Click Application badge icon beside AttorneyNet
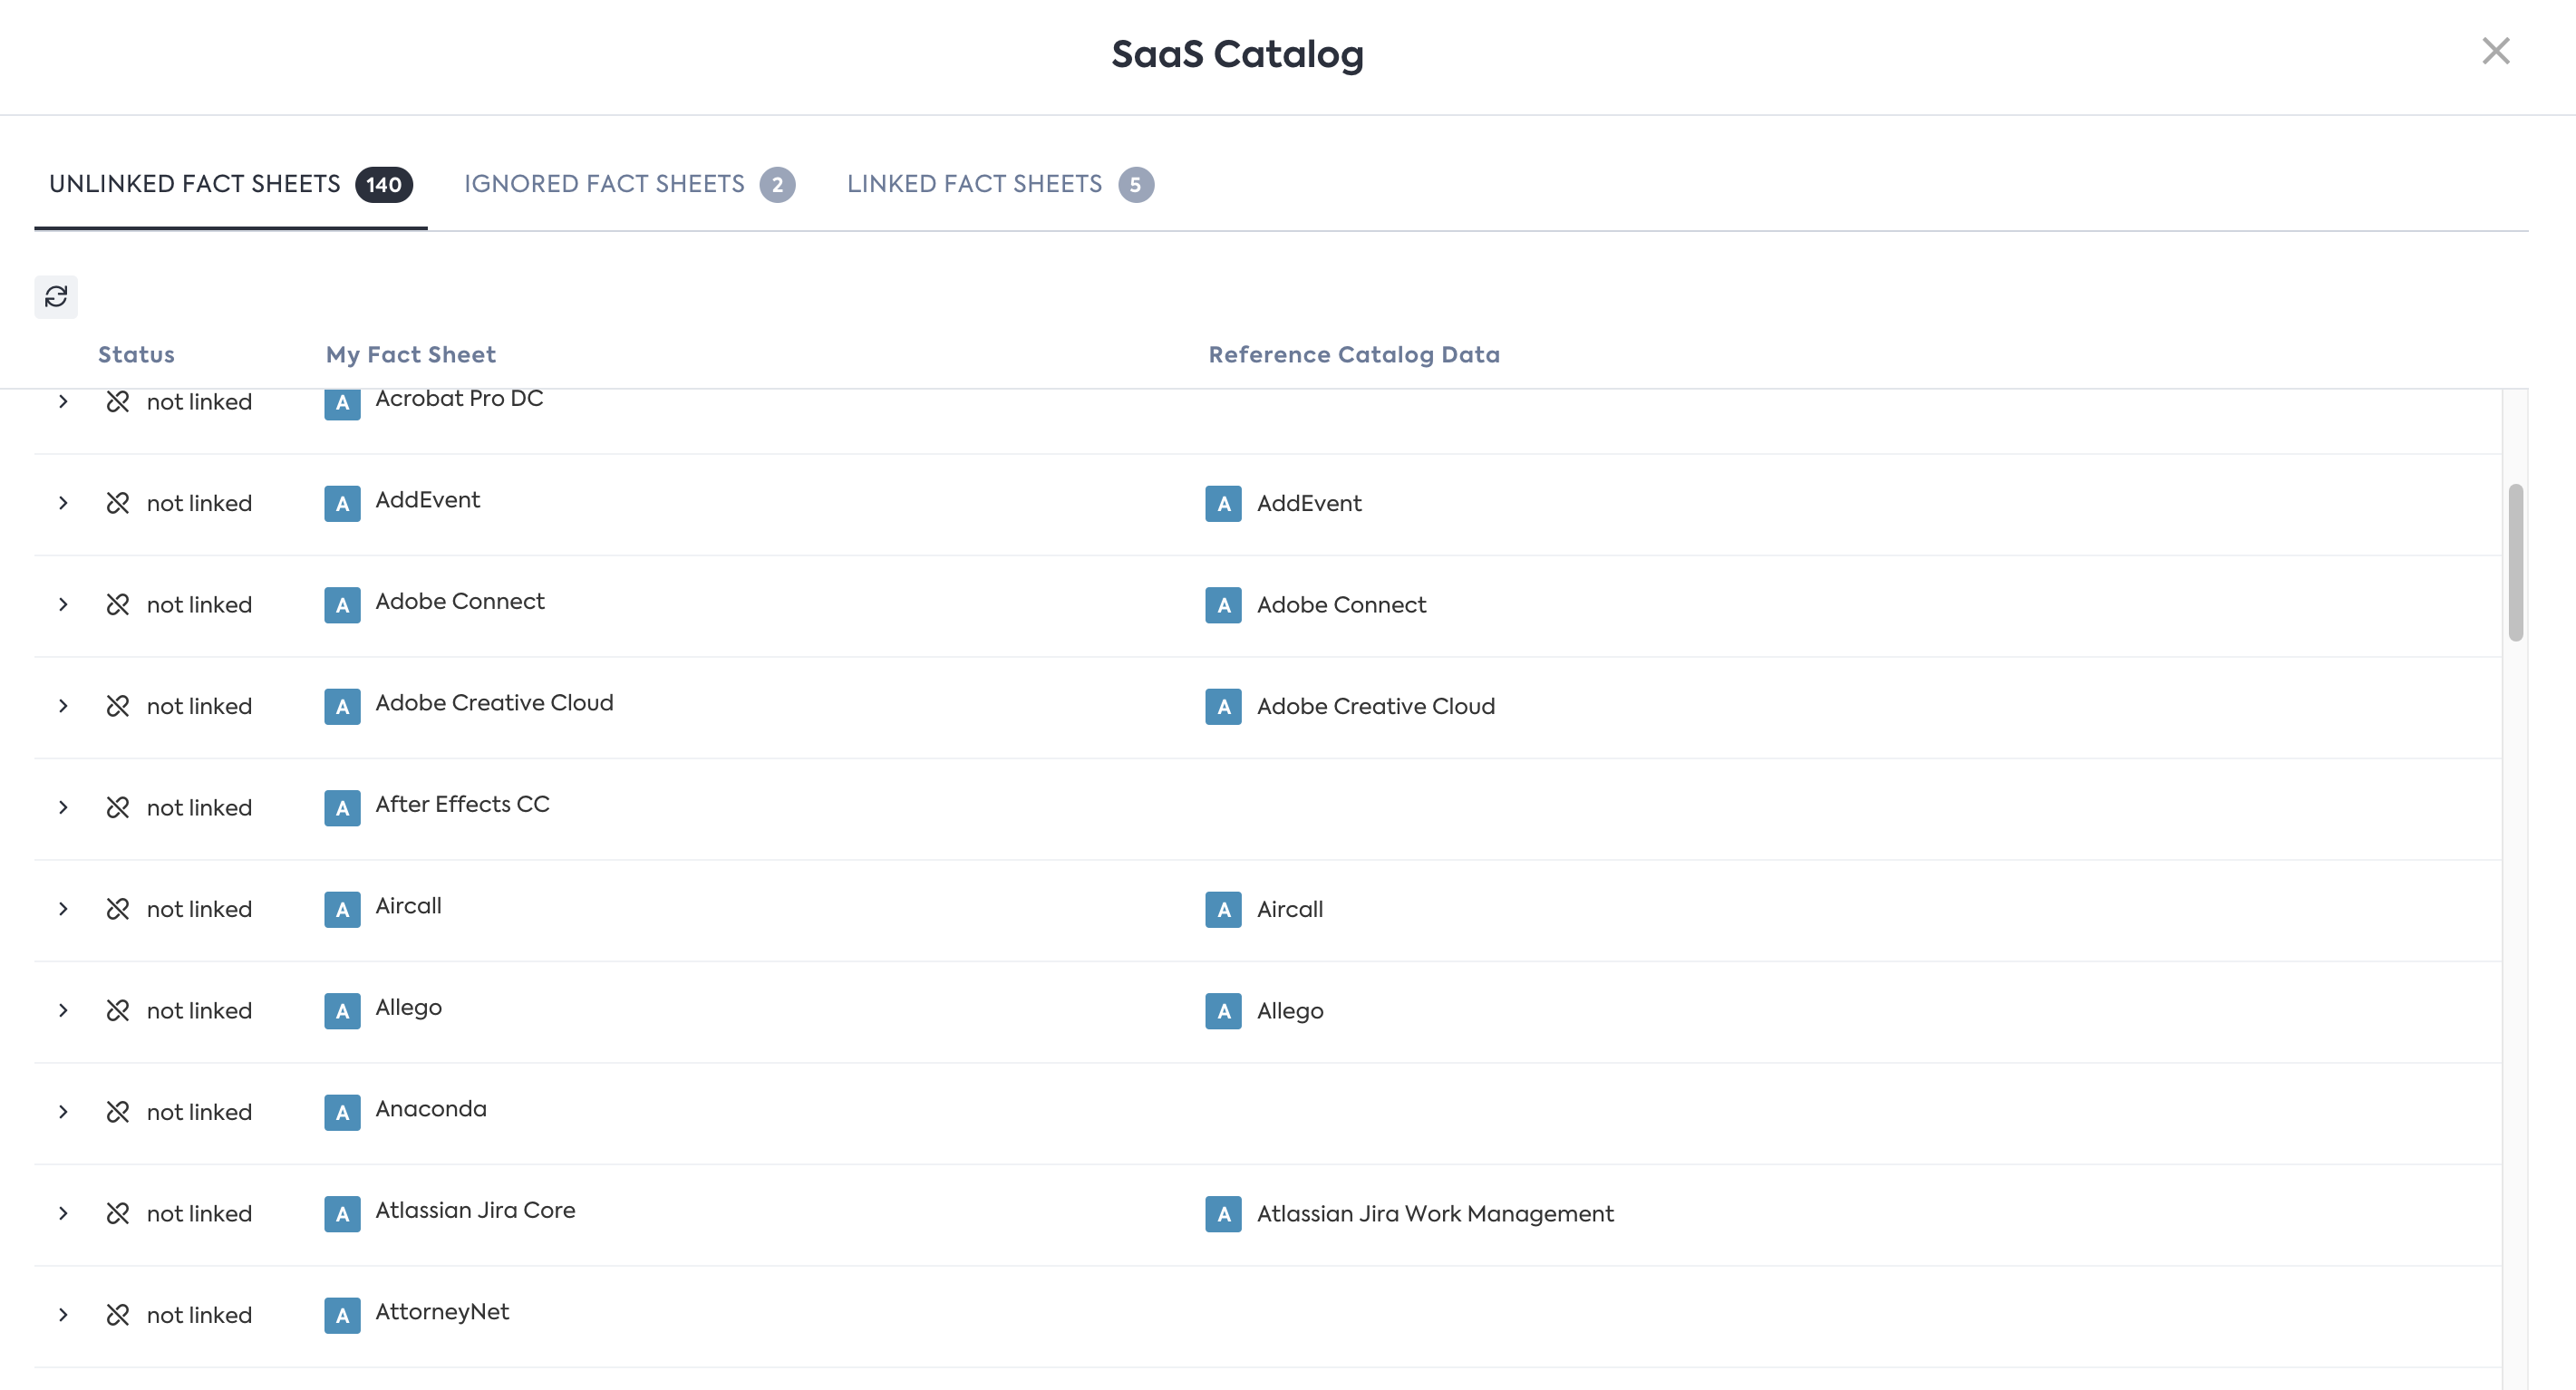Viewport: 2576px width, 1390px height. click(342, 1315)
